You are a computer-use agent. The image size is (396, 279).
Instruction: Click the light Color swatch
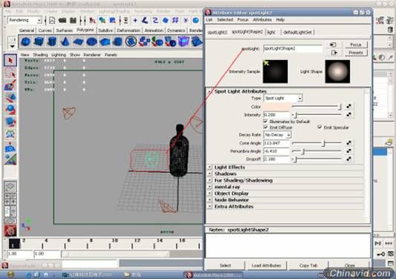pyautogui.click(x=277, y=106)
